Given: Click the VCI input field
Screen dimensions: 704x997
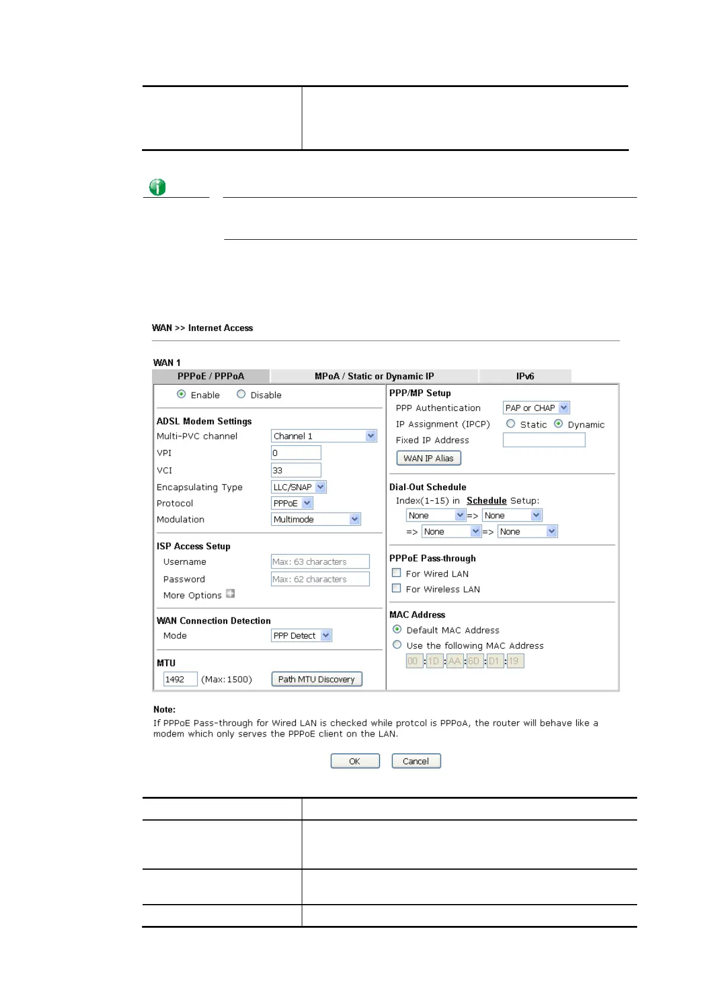Looking at the screenshot, I should click(296, 470).
